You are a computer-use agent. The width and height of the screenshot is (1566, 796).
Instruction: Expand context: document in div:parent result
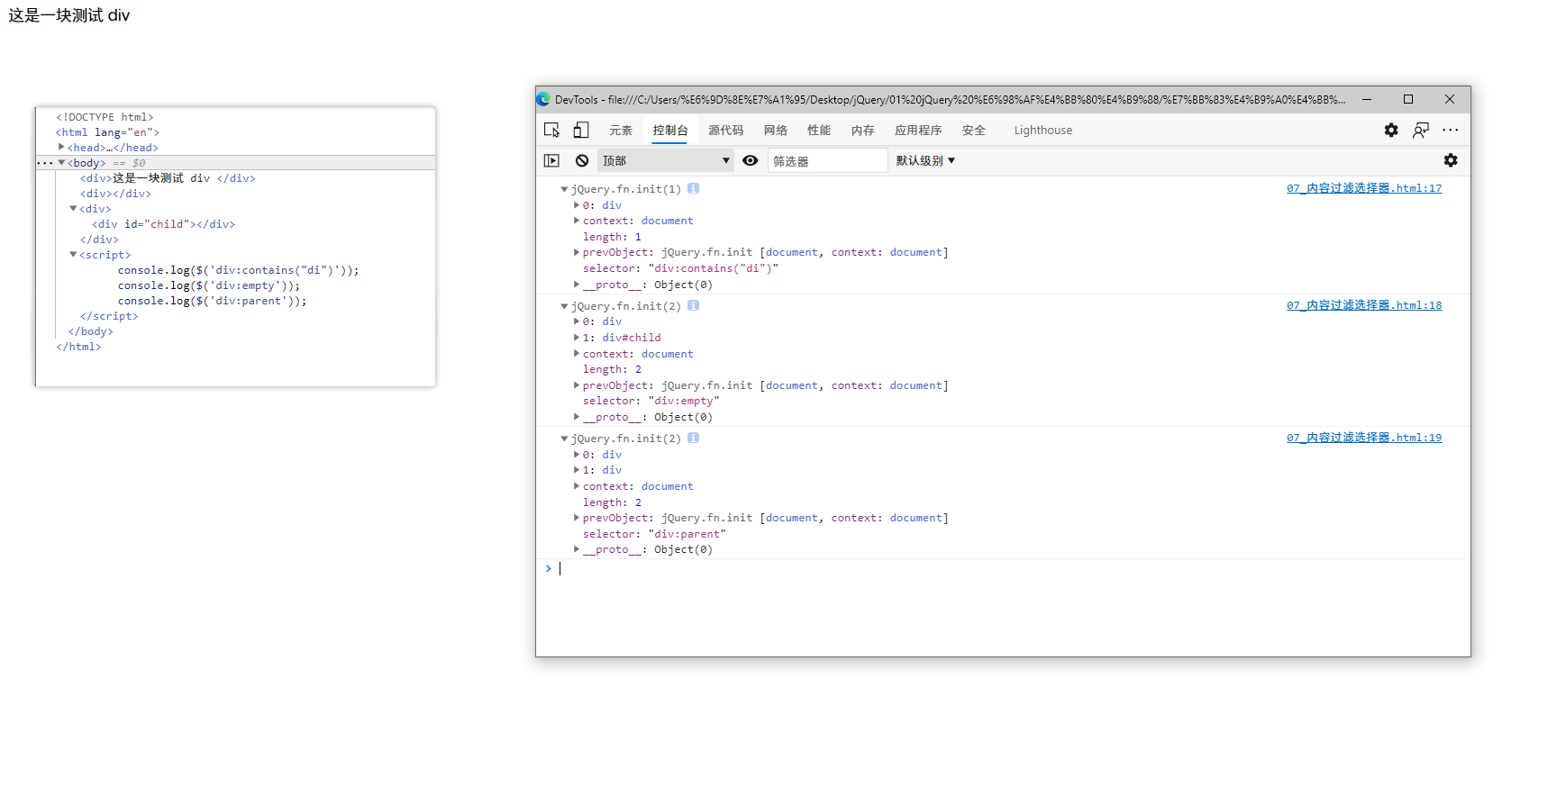point(577,486)
